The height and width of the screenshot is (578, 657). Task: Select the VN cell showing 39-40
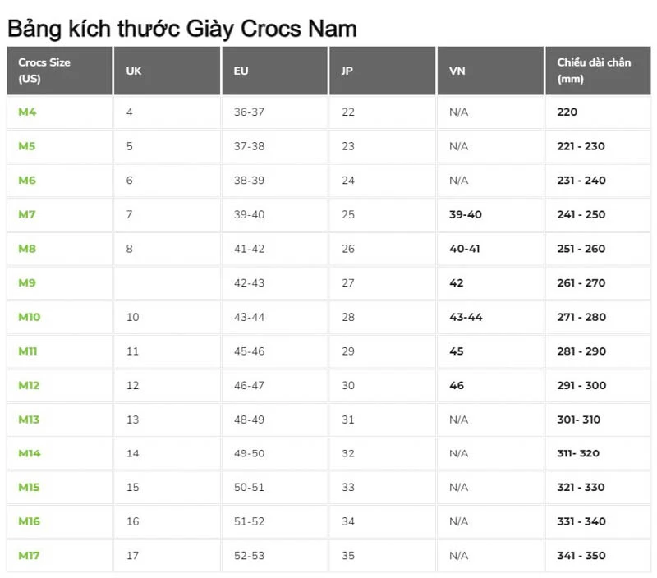point(466,214)
